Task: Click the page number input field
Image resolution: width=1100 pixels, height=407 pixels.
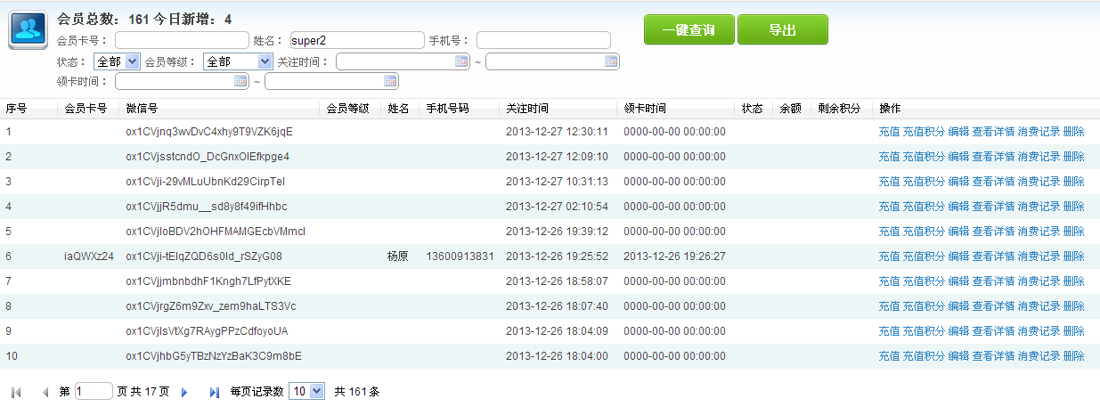Action: click(x=94, y=391)
